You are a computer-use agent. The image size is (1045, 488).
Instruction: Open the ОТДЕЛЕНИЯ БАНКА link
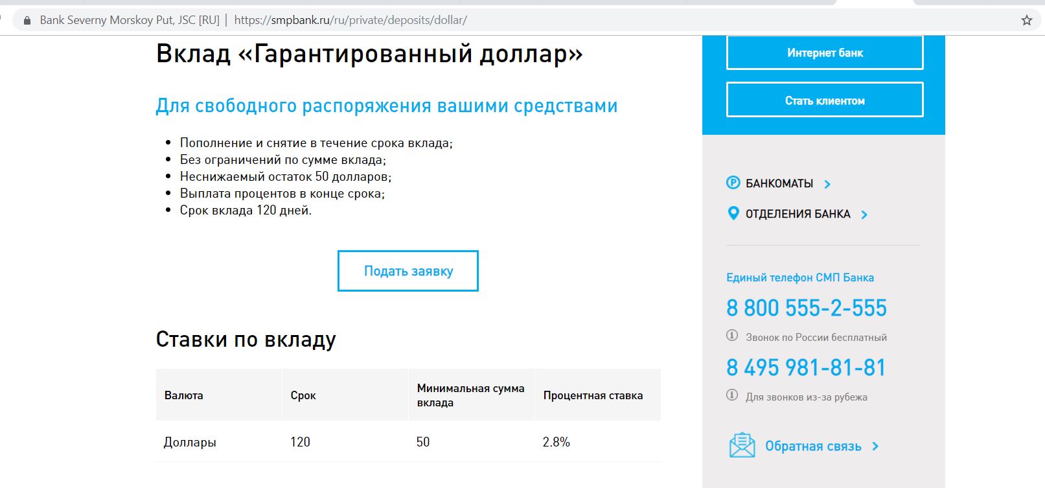798,214
